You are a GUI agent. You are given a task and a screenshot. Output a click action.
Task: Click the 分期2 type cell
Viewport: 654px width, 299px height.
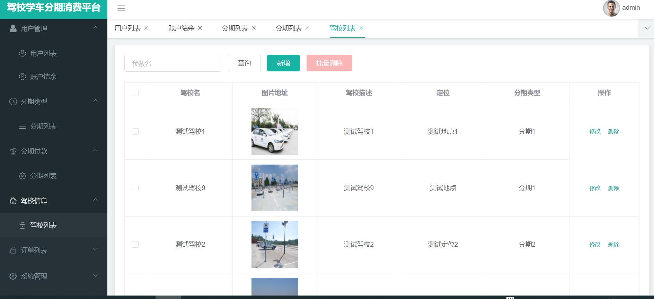(527, 244)
